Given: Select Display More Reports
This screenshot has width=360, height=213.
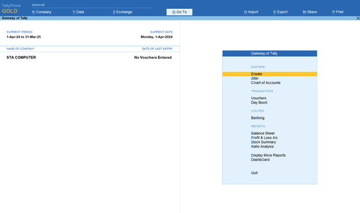Looking at the screenshot, I should coord(268,155).
